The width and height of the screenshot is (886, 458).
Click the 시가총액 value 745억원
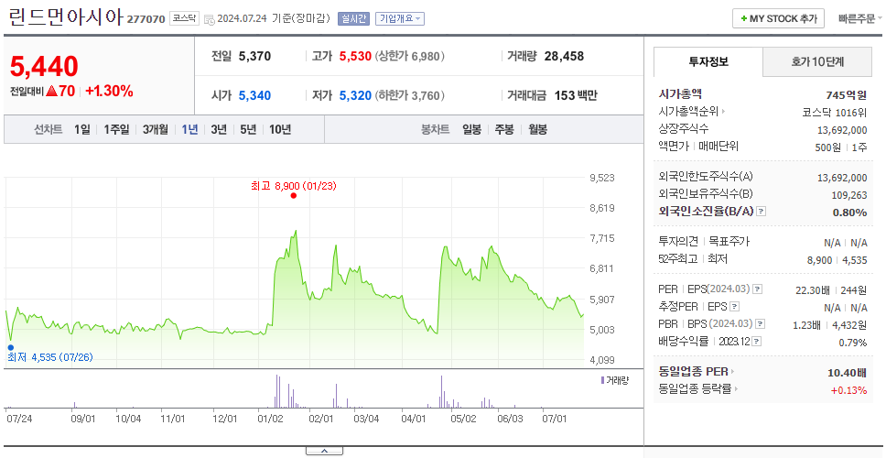(846, 95)
